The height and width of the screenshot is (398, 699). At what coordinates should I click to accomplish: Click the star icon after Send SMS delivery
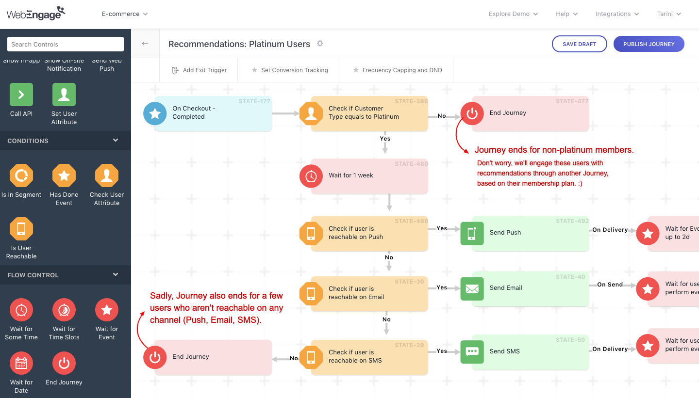[648, 346]
